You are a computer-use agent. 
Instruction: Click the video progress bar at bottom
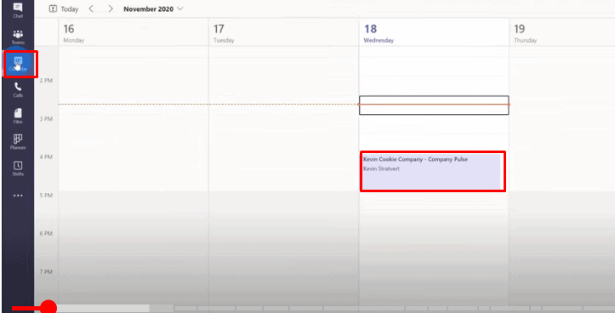coord(313,309)
